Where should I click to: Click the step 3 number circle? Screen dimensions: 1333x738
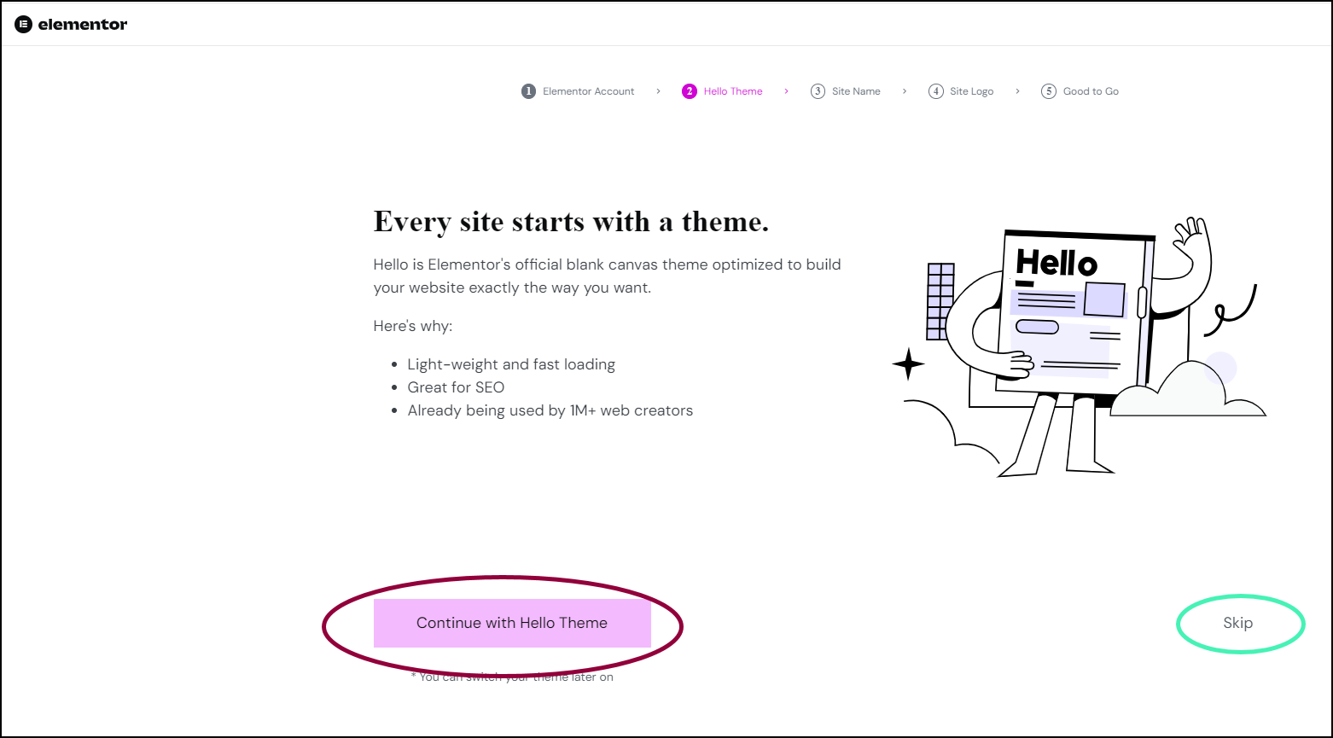point(818,91)
